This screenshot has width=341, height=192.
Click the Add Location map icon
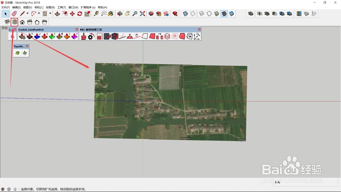(x=299, y=14)
